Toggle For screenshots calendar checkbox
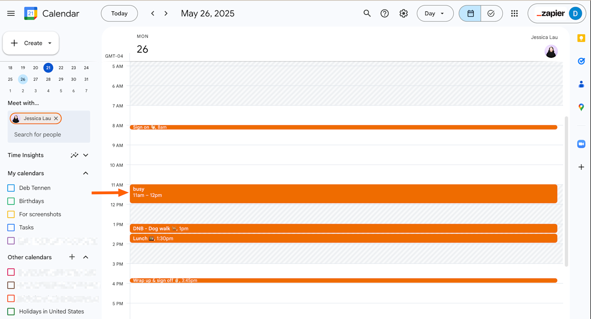 tap(11, 214)
